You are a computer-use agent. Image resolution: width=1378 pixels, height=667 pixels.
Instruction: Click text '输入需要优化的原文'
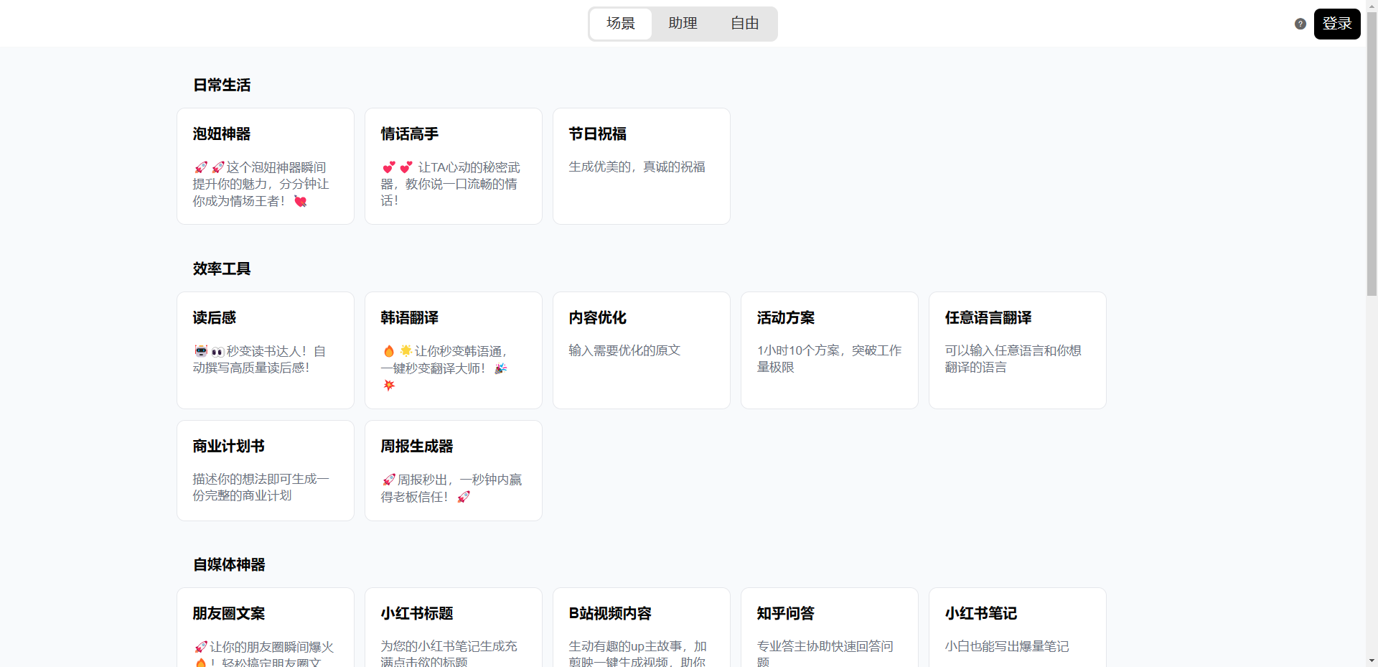coord(624,350)
